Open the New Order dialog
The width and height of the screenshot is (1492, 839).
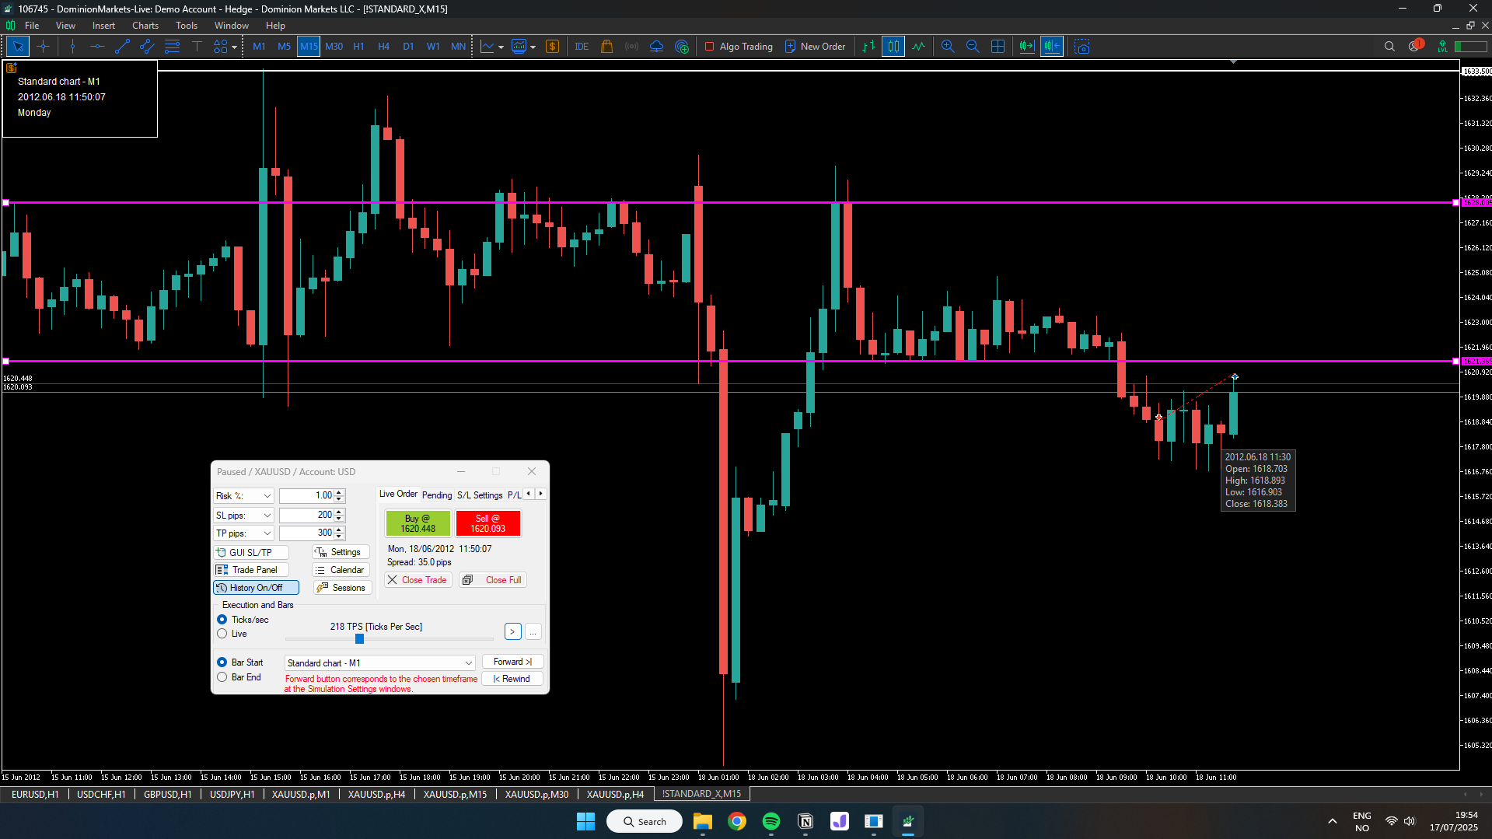coord(815,47)
